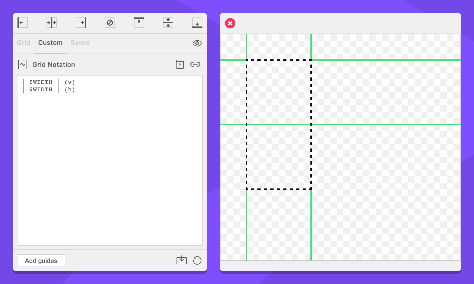Add guide to left edge
Image resolution: width=474 pixels, height=284 pixels.
pos(22,23)
